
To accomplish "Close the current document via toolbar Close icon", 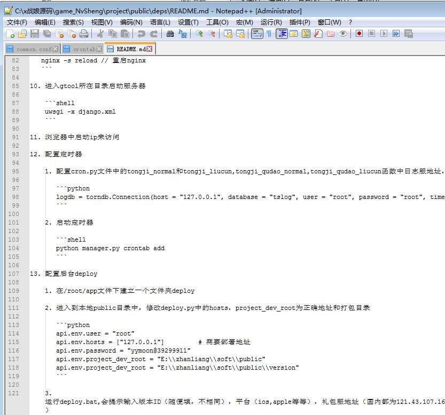I will (x=60, y=34).
